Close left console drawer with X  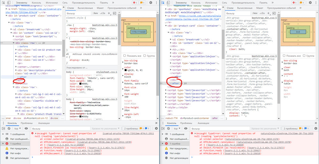156,123
